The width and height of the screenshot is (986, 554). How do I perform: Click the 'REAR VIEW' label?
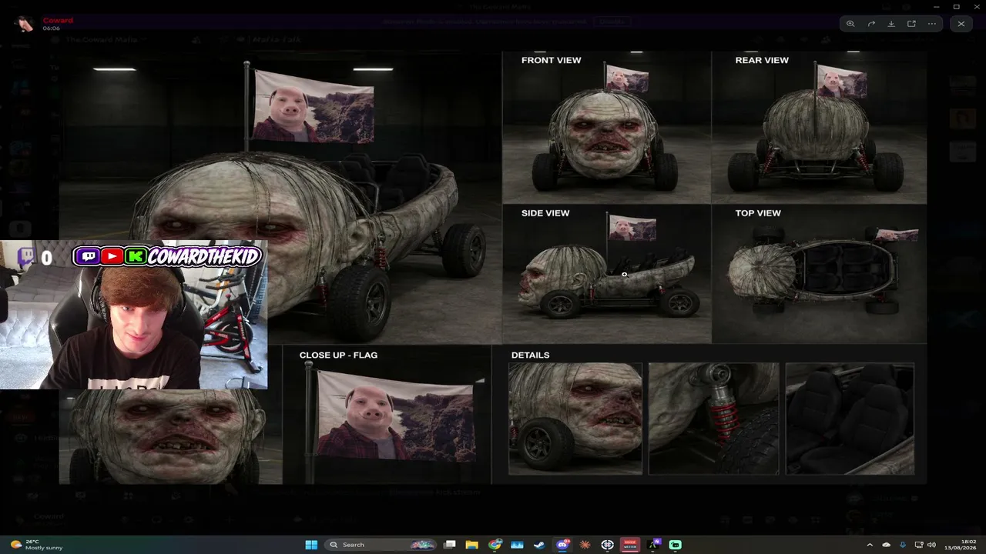[762, 60]
